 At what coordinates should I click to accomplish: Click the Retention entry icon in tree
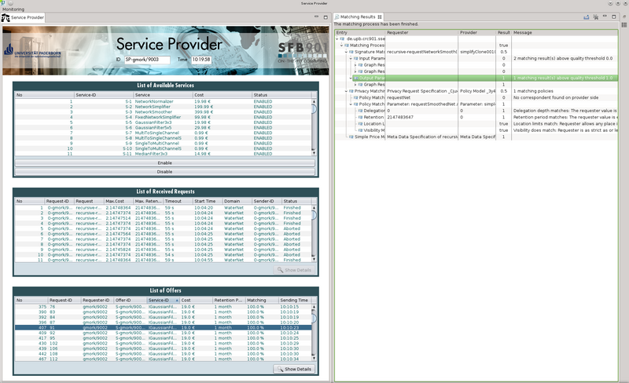point(360,118)
